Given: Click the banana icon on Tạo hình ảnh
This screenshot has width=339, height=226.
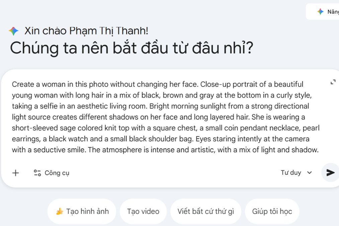Looking at the screenshot, I should 60,212.
